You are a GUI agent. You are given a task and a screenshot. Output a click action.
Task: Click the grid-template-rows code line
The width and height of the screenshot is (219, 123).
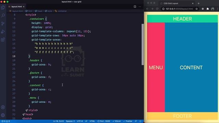tap(58, 36)
